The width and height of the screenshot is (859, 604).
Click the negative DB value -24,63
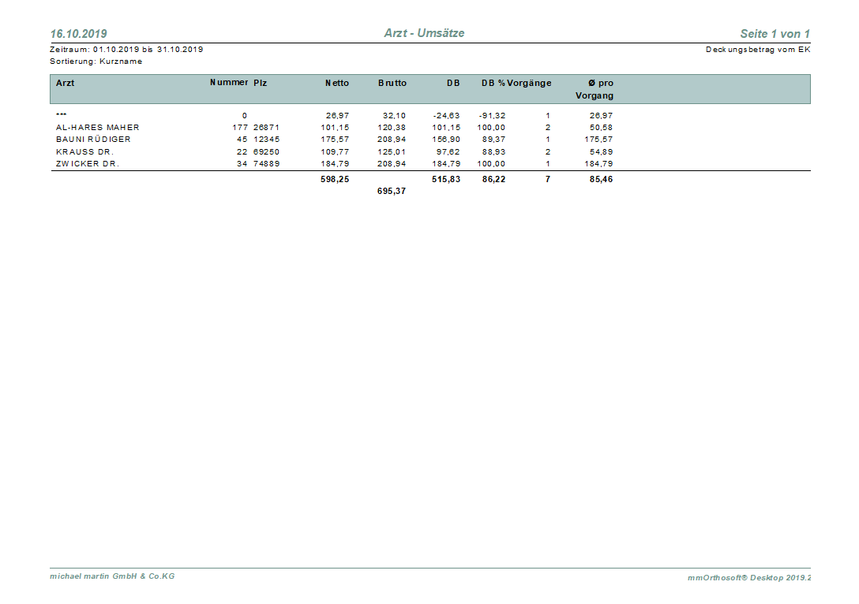(x=446, y=115)
